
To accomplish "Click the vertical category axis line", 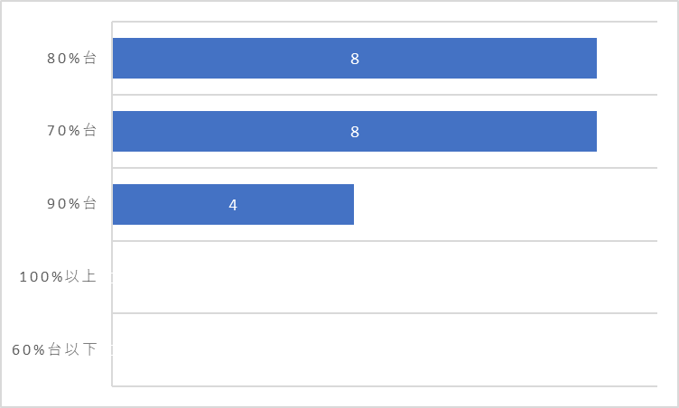I will (112, 204).
